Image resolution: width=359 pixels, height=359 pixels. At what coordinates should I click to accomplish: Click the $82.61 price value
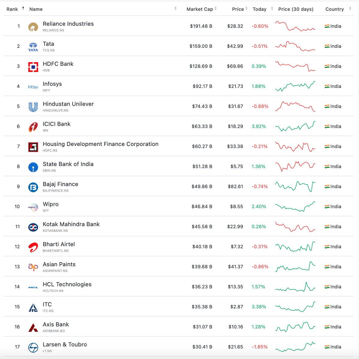click(x=236, y=187)
